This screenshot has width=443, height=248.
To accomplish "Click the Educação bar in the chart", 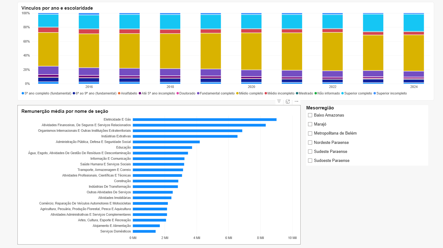I will click(x=162, y=147).
